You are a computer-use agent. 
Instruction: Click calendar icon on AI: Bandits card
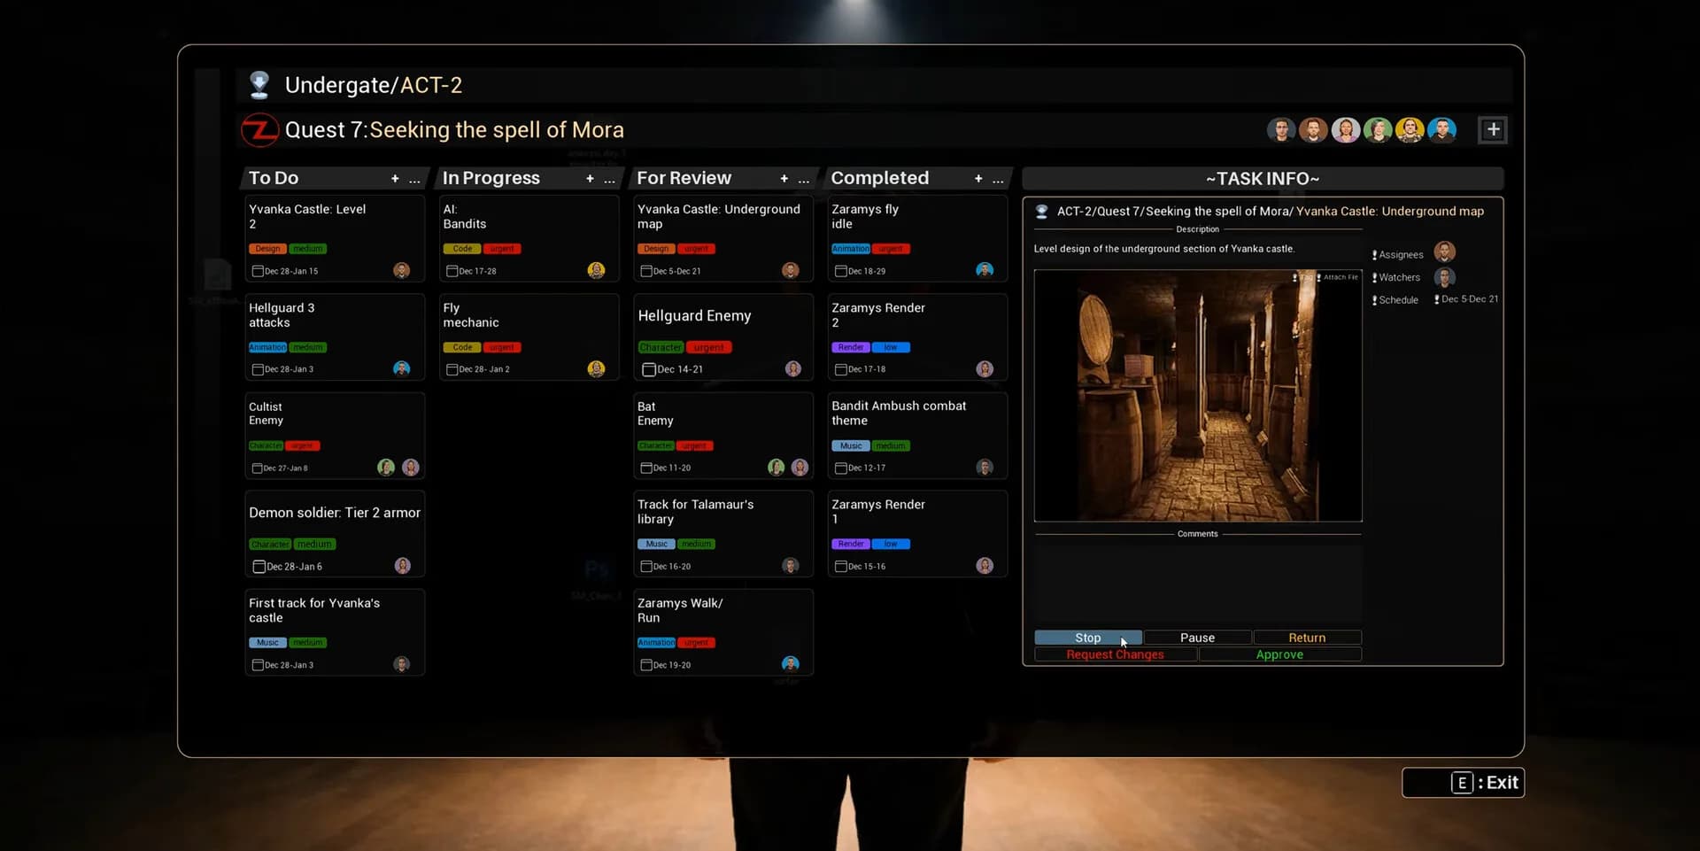pyautogui.click(x=452, y=271)
